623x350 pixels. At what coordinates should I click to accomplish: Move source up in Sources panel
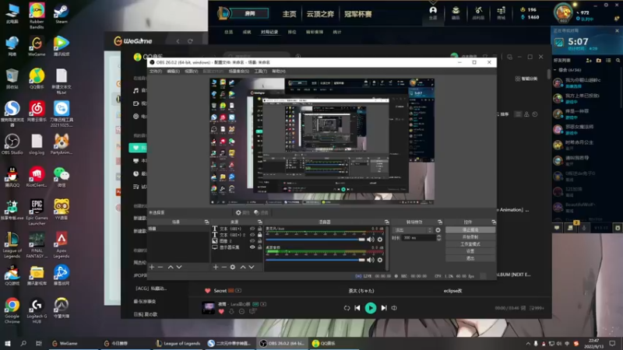(243, 267)
